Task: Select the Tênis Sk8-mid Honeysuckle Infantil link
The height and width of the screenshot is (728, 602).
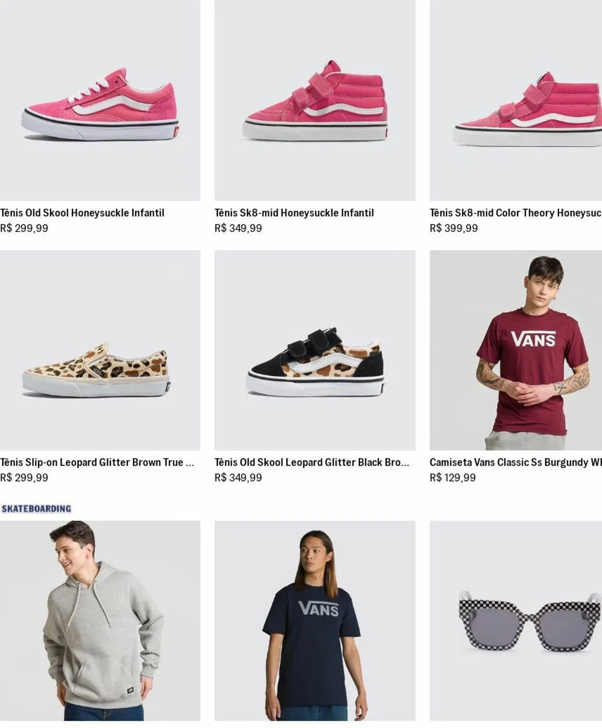Action: point(294,213)
